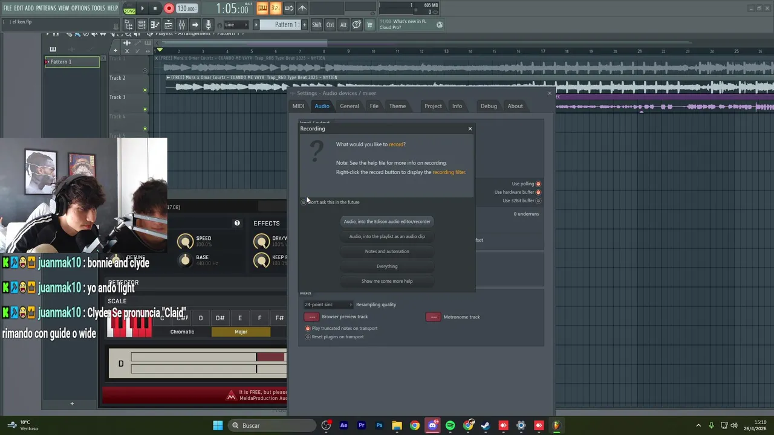Click the Browser preview track selector
Image resolution: width=774 pixels, height=435 pixels.
tap(312, 317)
